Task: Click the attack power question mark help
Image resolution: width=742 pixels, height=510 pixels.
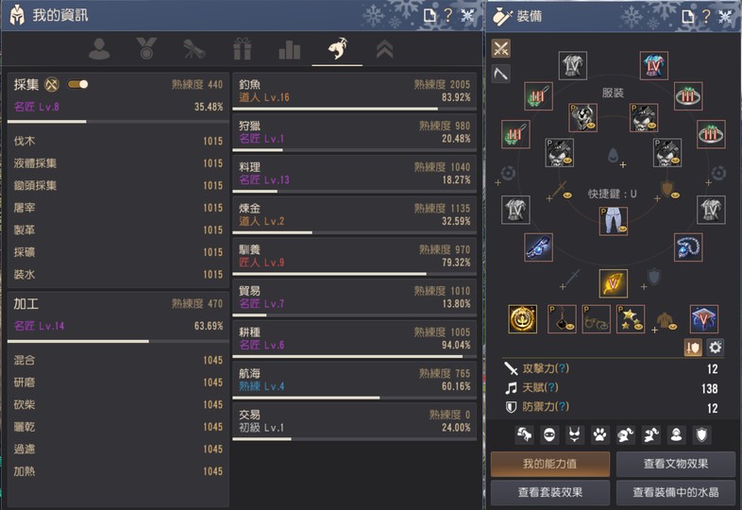Action: coord(563,368)
